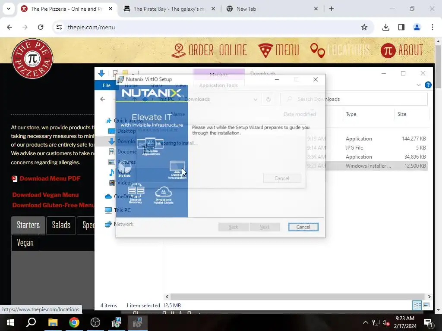Open the Order Online page
The width and height of the screenshot is (442, 331).
point(209,50)
